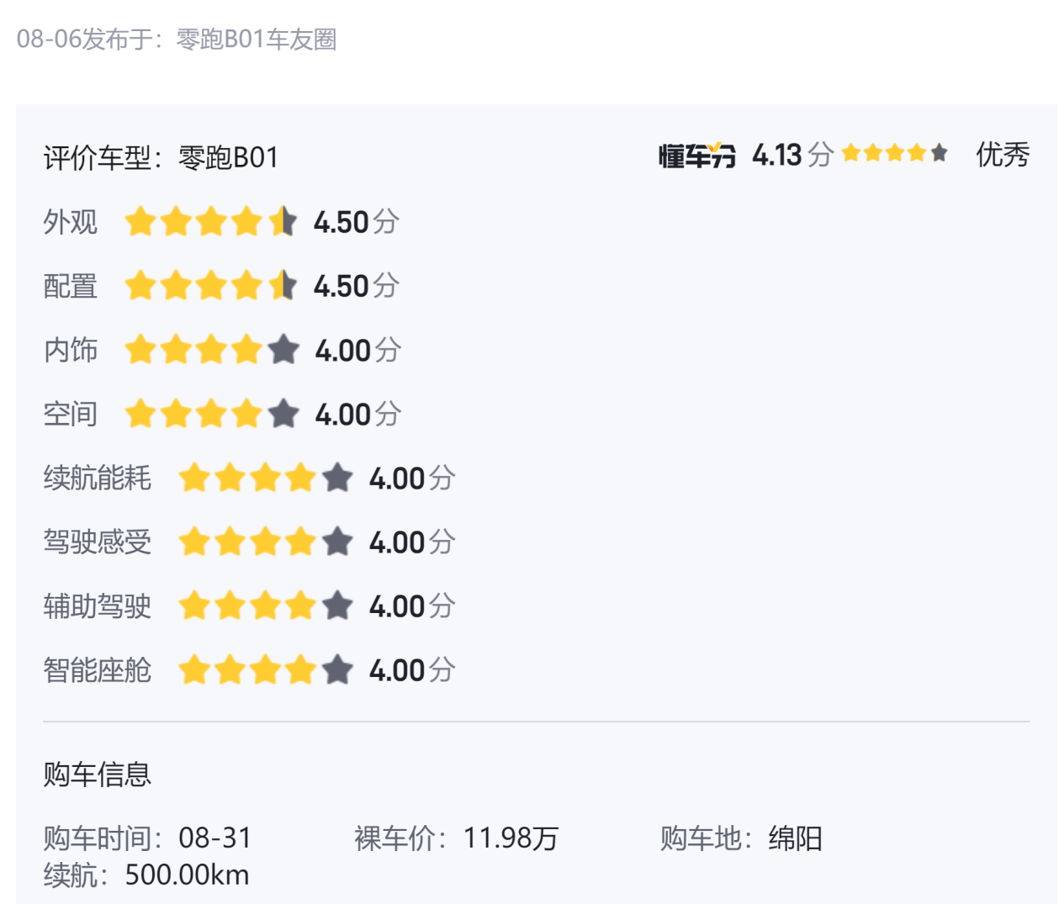Viewport: 1064px width, 904px height.
Task: Click the 4.13 overall score stars
Action: (x=894, y=153)
